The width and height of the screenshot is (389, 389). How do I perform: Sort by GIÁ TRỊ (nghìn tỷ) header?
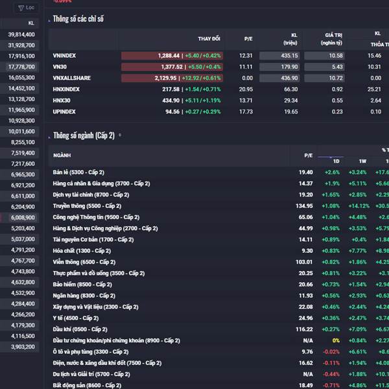331,39
